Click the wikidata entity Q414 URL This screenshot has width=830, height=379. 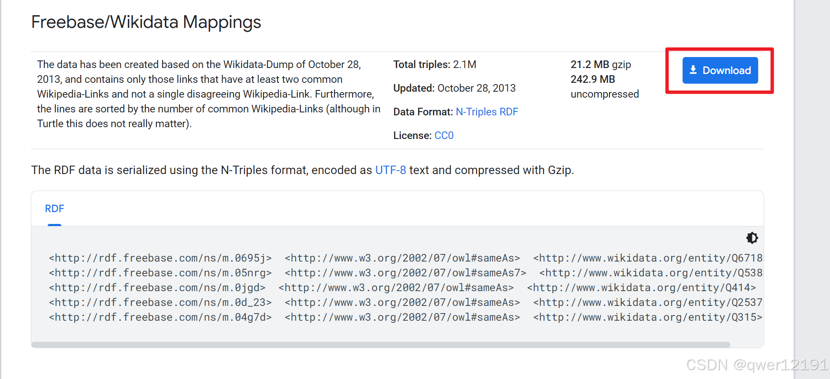click(641, 288)
